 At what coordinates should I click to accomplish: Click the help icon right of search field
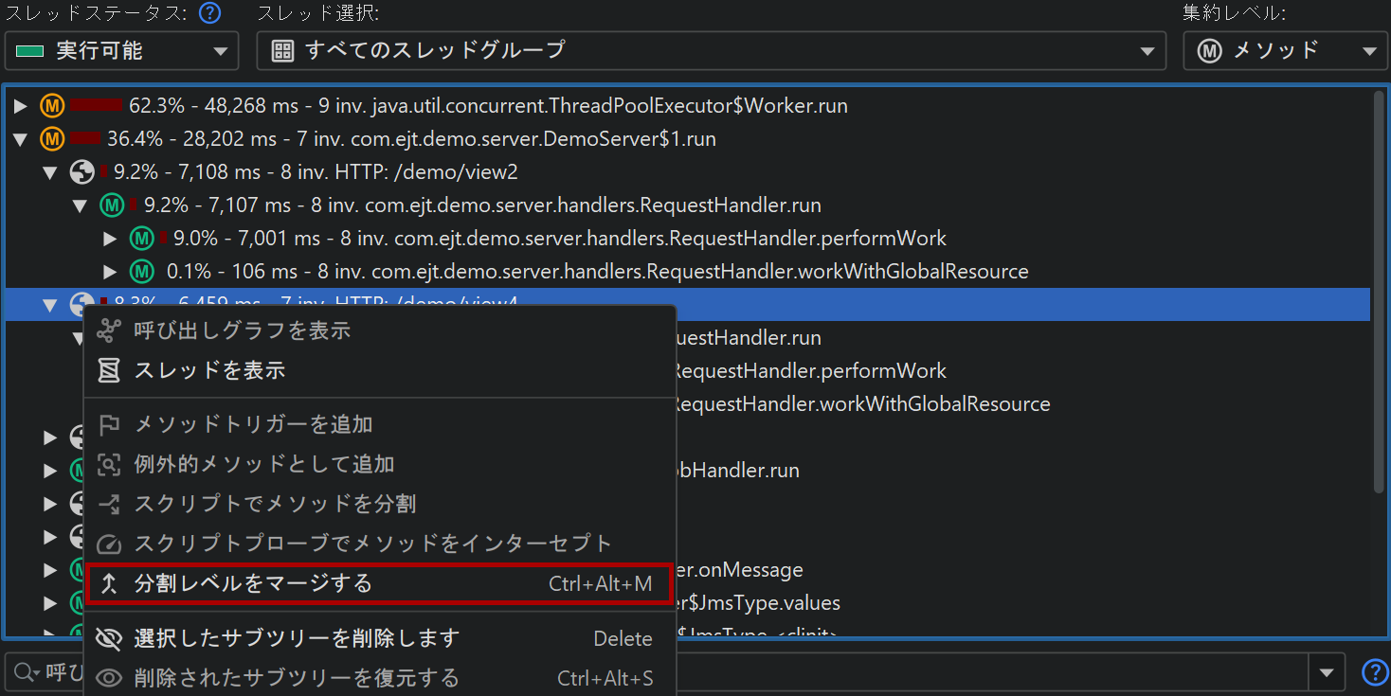point(1374,672)
